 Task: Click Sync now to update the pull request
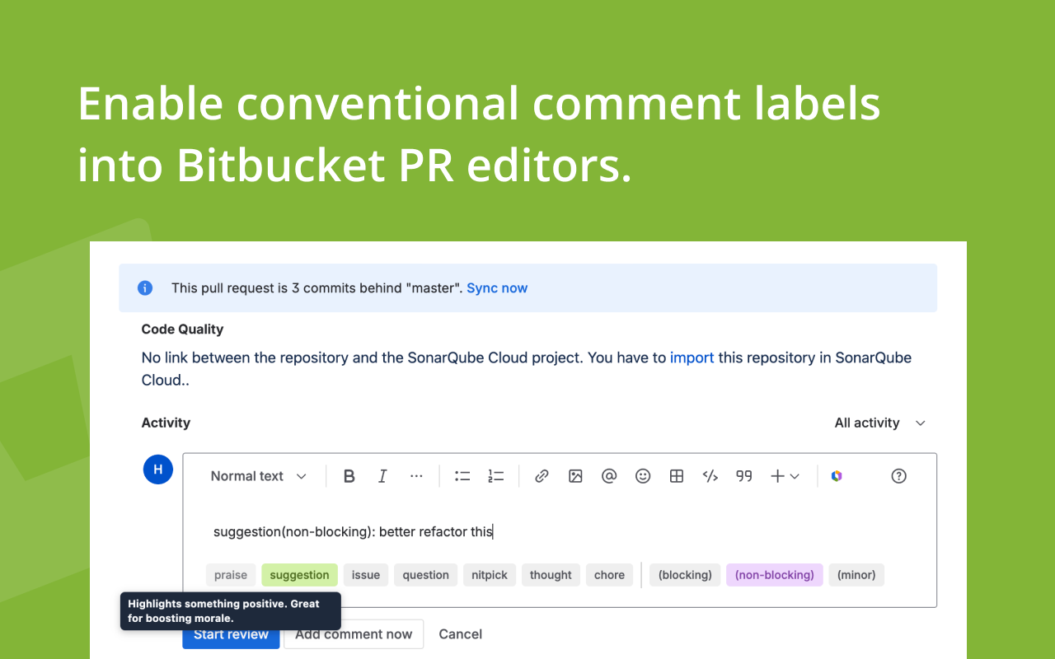497,287
